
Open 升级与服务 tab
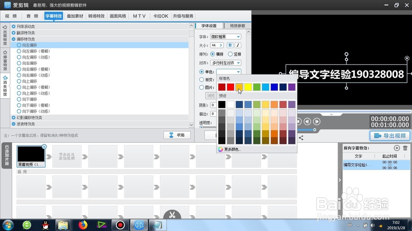click(x=183, y=16)
